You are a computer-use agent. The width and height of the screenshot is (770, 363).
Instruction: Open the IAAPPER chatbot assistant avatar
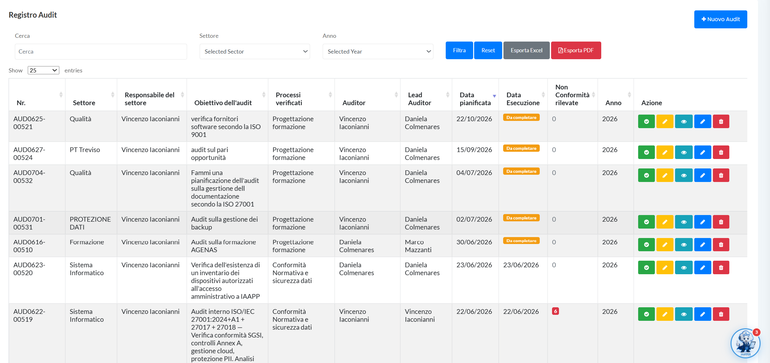(745, 343)
